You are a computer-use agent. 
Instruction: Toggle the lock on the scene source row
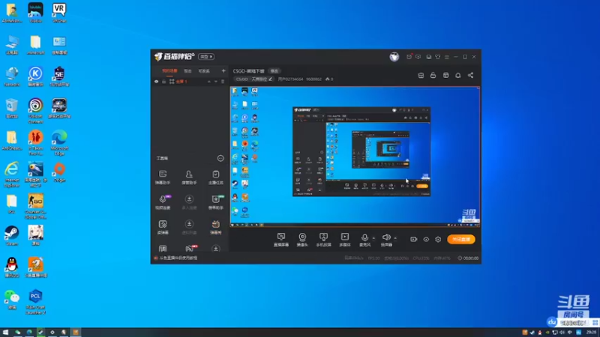point(163,82)
